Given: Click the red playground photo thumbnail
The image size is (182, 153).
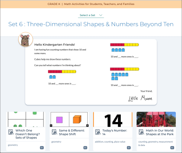Looking at the screenshot, I should click(x=156, y=120).
